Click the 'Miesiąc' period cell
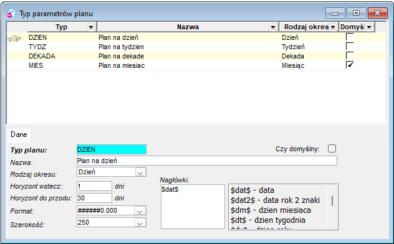394x244 pixels. pyautogui.click(x=309, y=65)
